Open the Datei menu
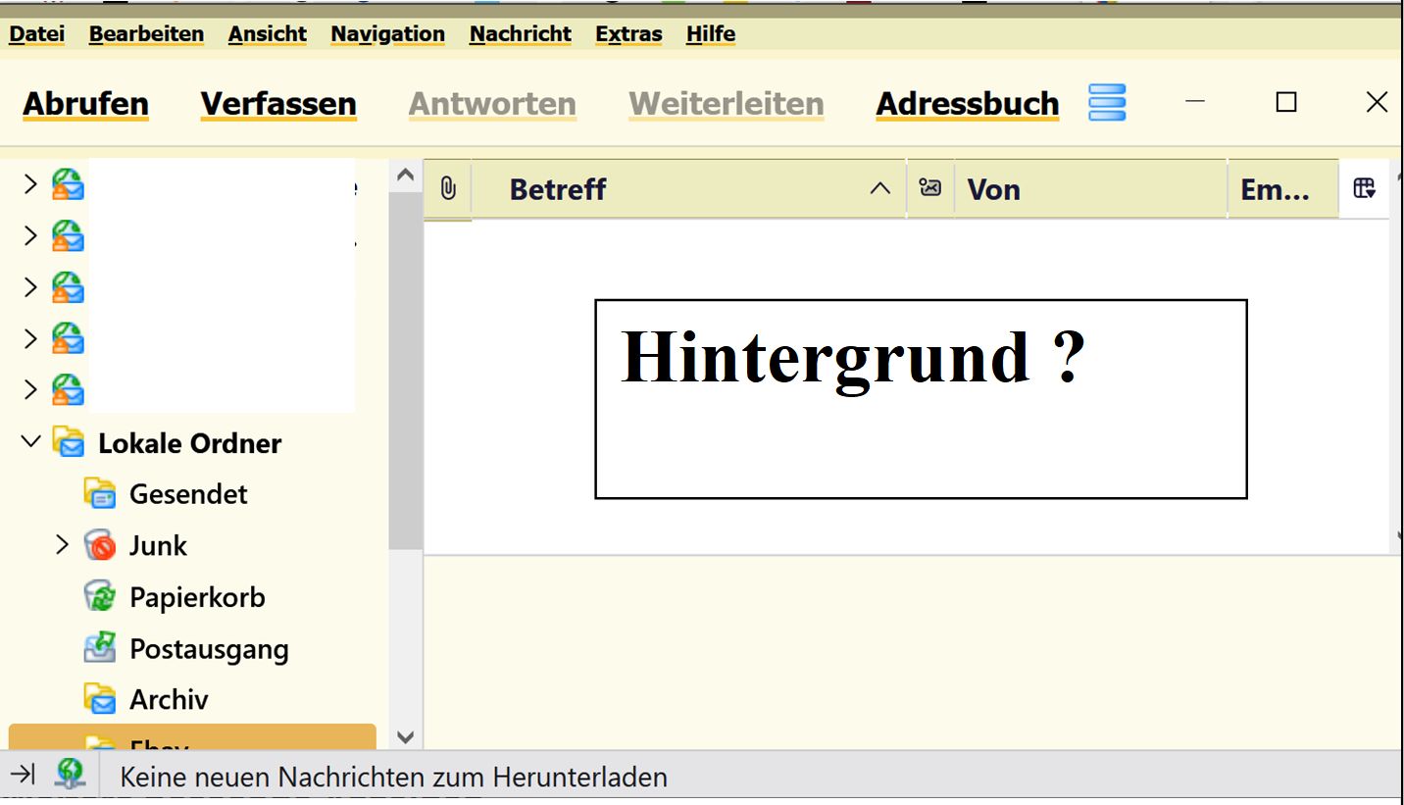Screen dimensions: 1404x805 (x=36, y=34)
